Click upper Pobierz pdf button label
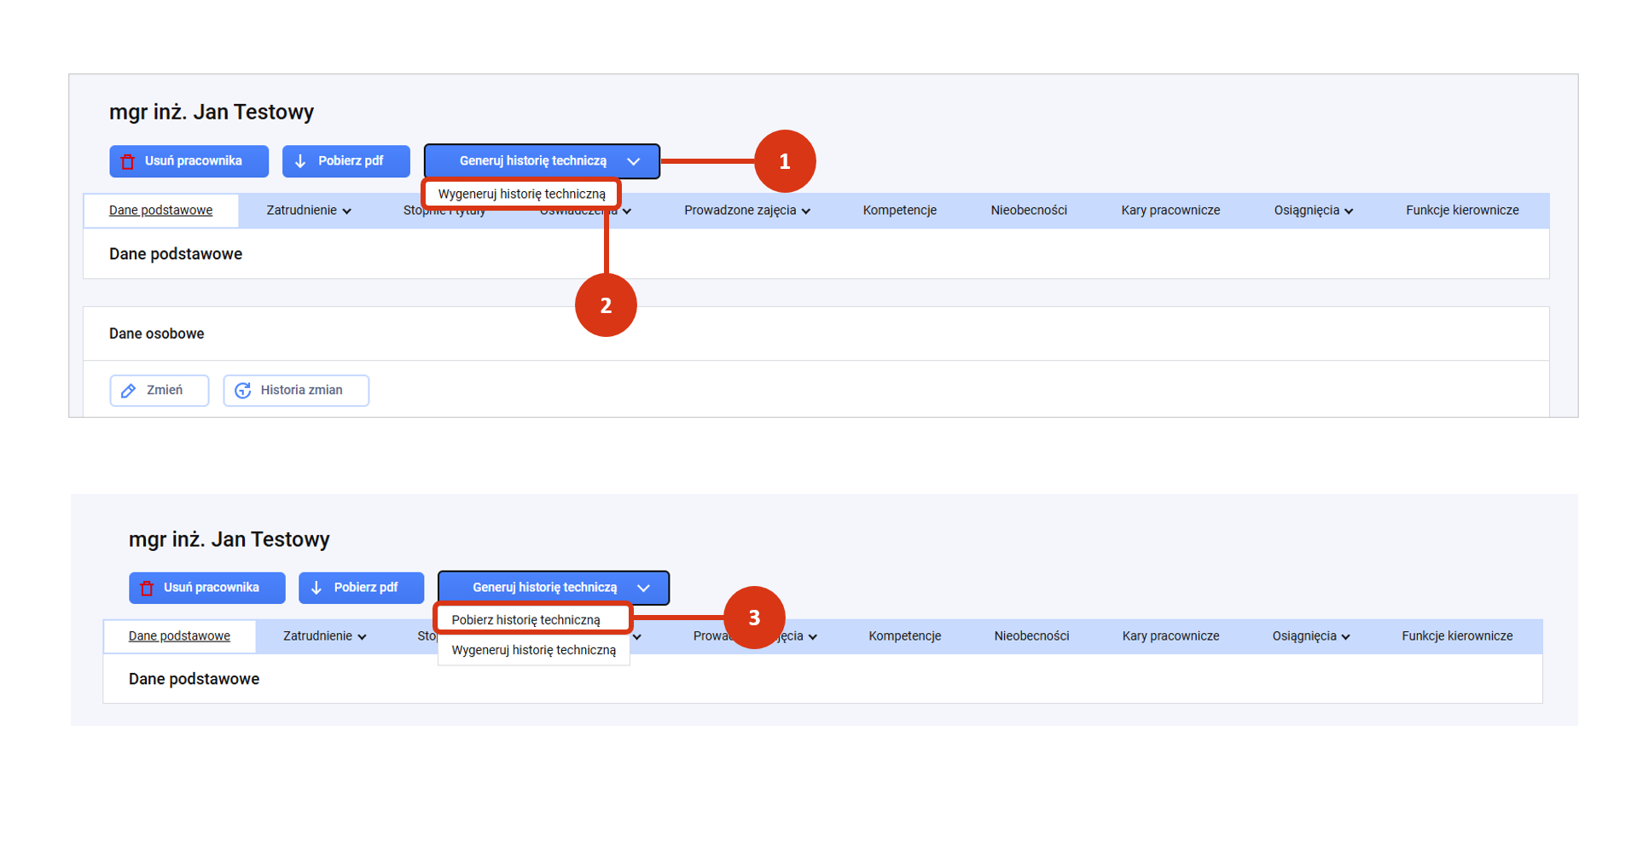 click(351, 161)
